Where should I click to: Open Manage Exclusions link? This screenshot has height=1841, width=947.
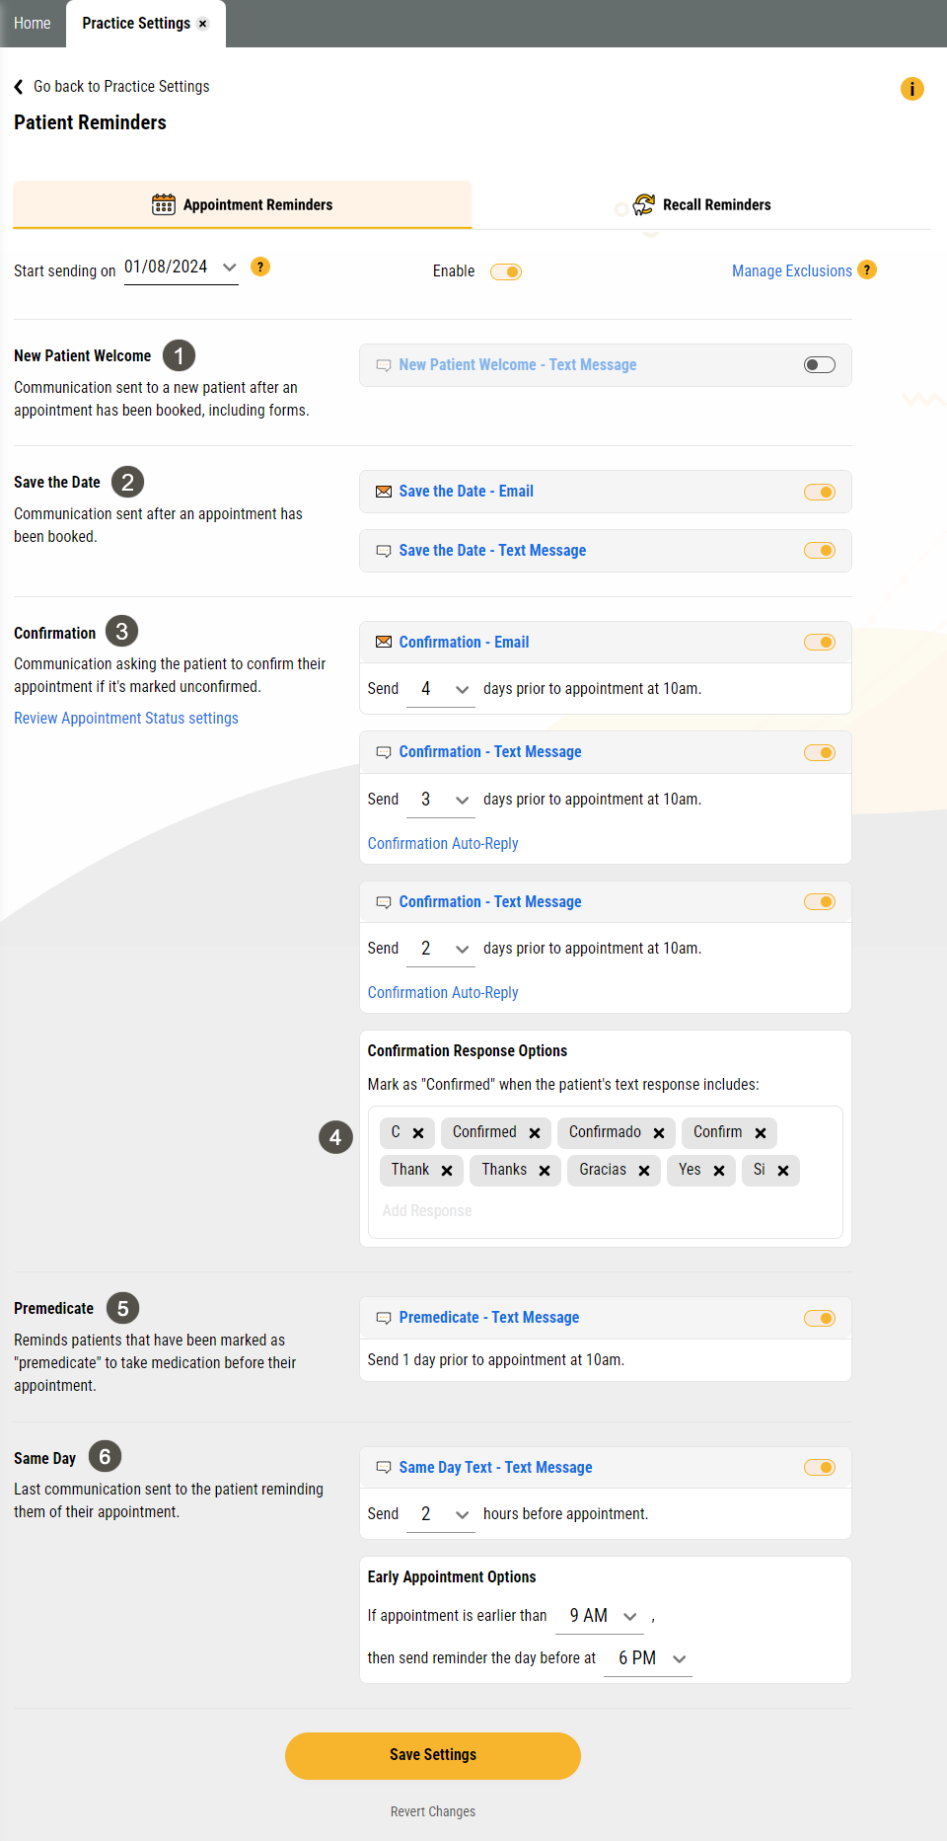(792, 271)
